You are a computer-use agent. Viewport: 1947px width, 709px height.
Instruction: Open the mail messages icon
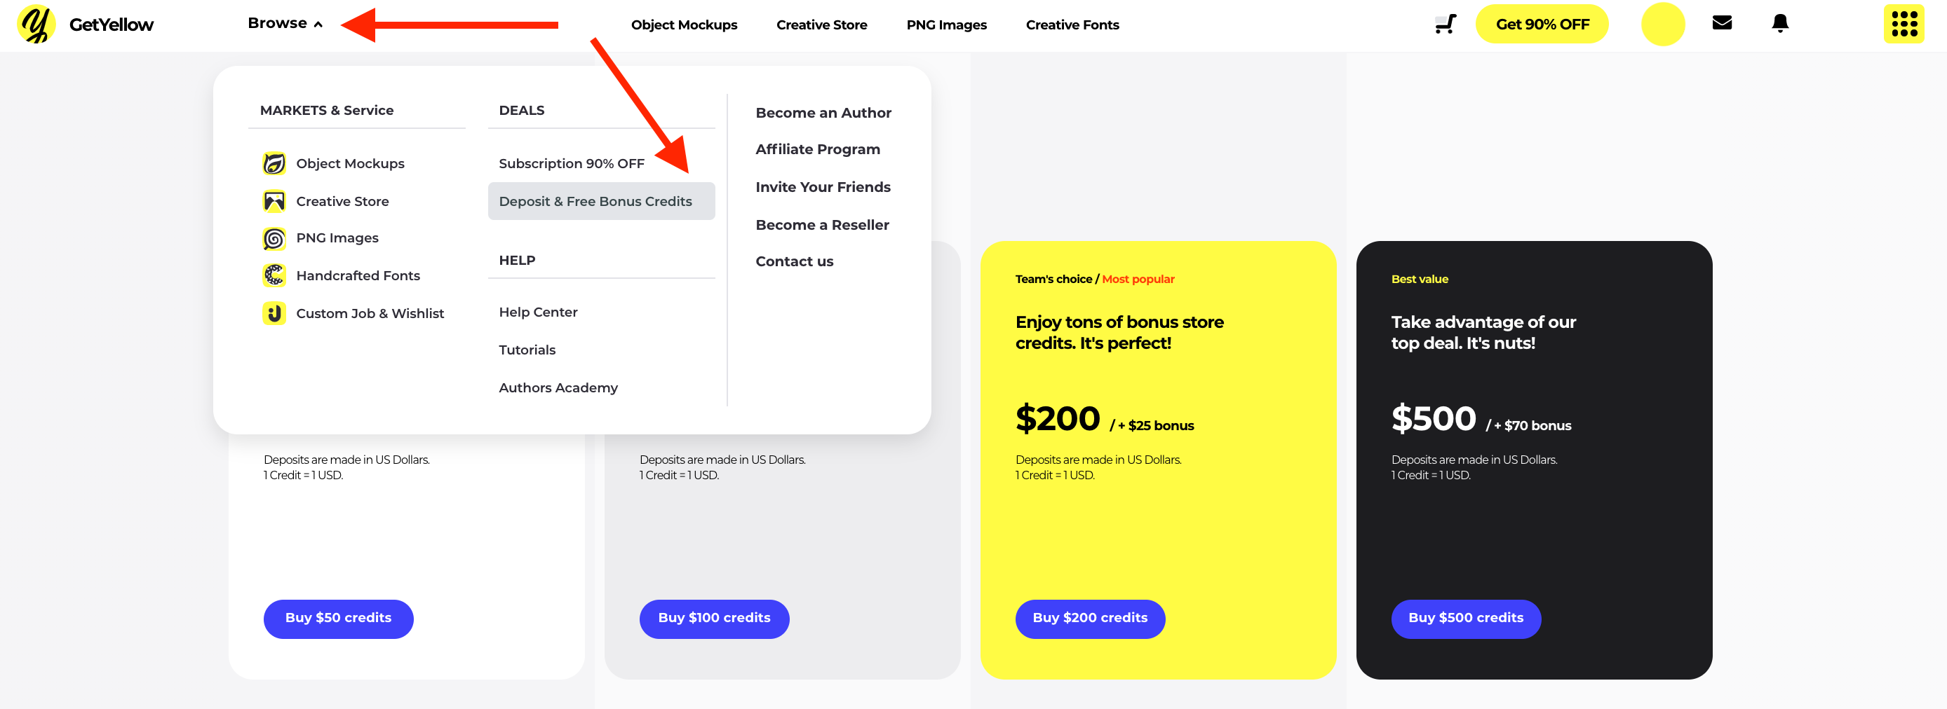[x=1722, y=23]
